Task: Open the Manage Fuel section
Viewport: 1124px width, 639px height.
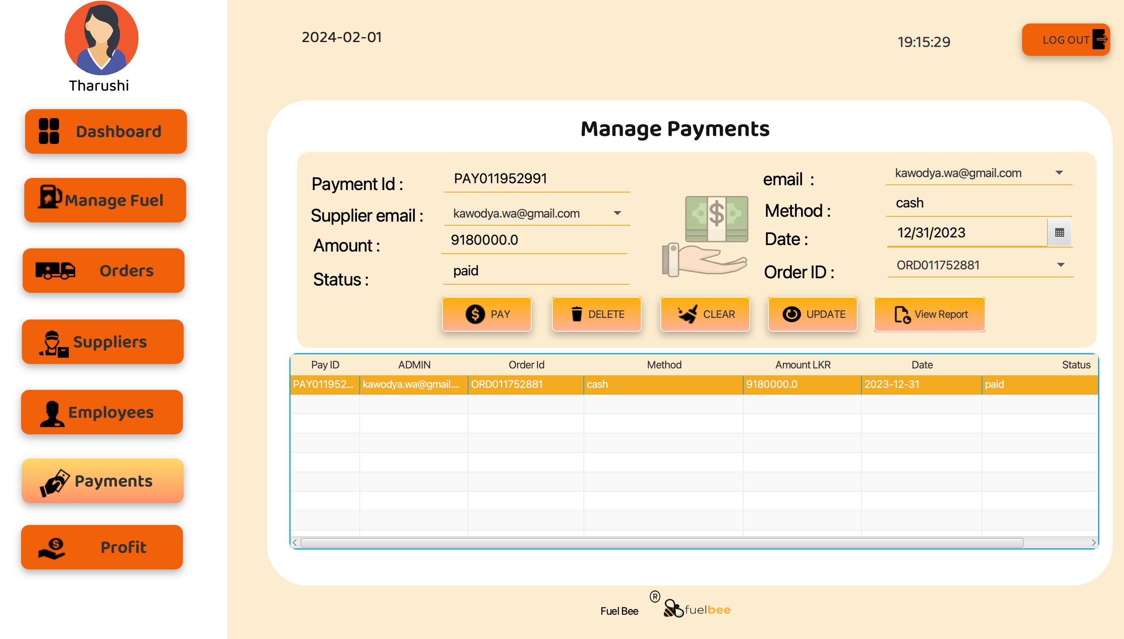Action: (x=105, y=200)
